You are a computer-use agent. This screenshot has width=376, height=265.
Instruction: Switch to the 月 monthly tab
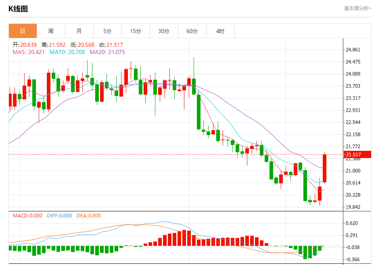pos(79,31)
